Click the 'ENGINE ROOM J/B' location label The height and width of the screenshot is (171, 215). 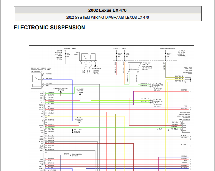point(59,55)
